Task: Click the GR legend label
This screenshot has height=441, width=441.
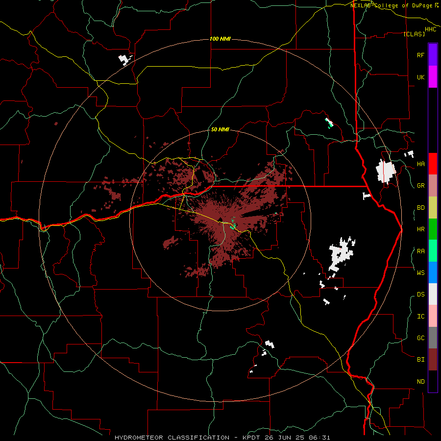Action: click(420, 186)
